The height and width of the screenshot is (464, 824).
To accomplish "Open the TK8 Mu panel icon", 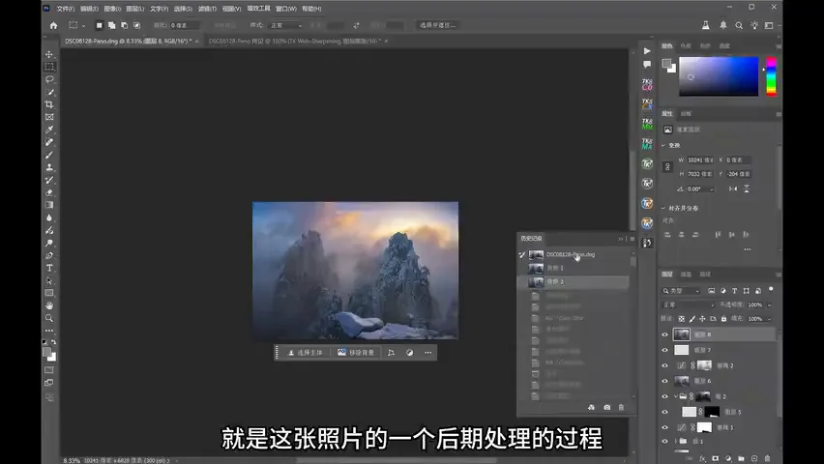I will (x=647, y=124).
